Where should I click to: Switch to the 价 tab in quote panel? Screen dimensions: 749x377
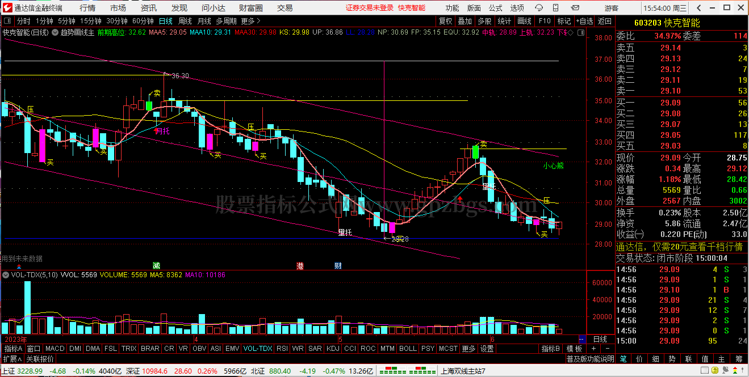coord(639,359)
